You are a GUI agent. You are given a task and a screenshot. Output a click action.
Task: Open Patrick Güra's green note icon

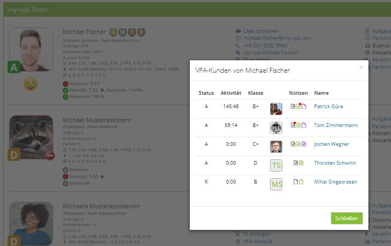298,106
